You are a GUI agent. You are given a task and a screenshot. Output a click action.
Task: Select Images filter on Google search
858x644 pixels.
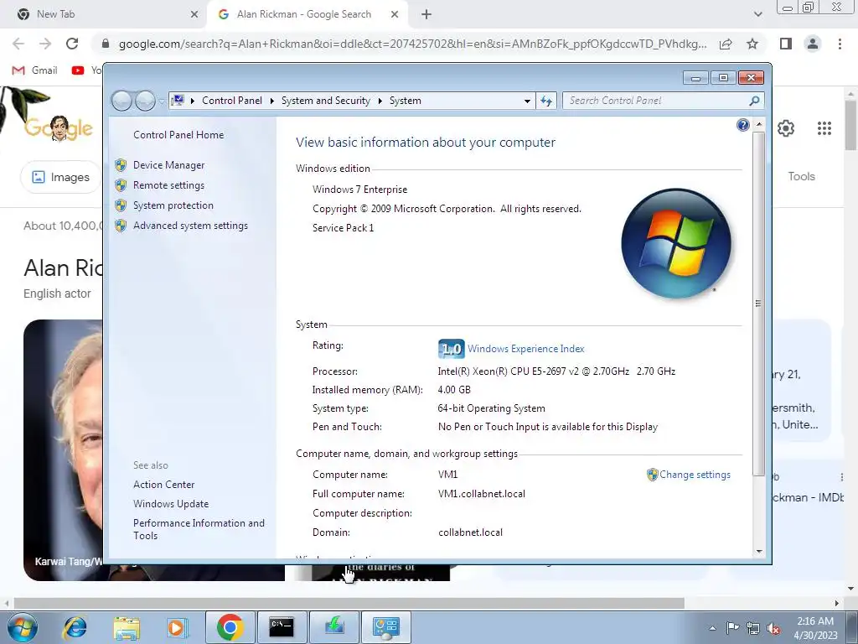[60, 177]
